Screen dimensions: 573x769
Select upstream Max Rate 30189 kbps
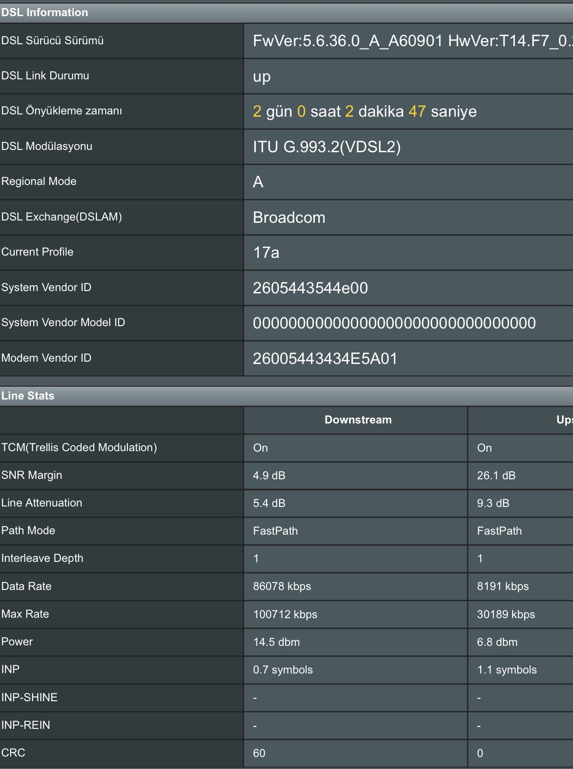tap(506, 614)
